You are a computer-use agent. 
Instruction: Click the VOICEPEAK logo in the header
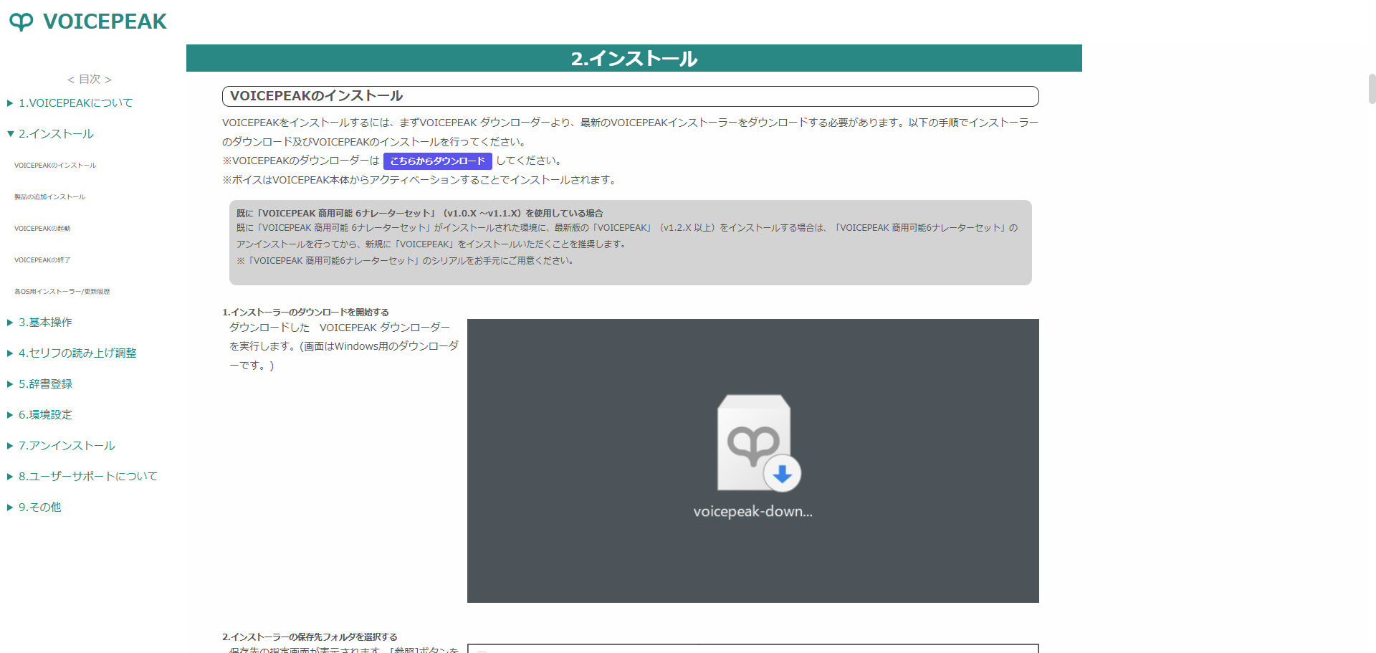pyautogui.click(x=87, y=22)
